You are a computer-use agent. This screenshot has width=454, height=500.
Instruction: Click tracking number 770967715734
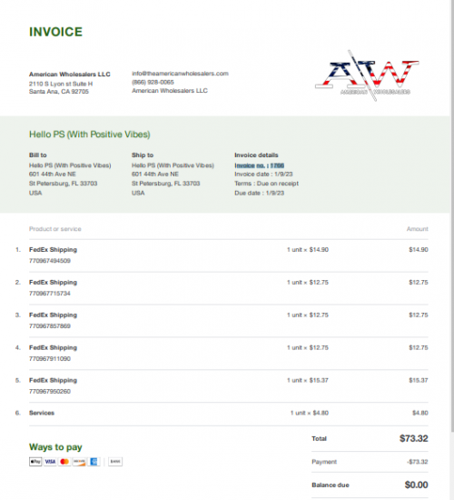click(50, 294)
